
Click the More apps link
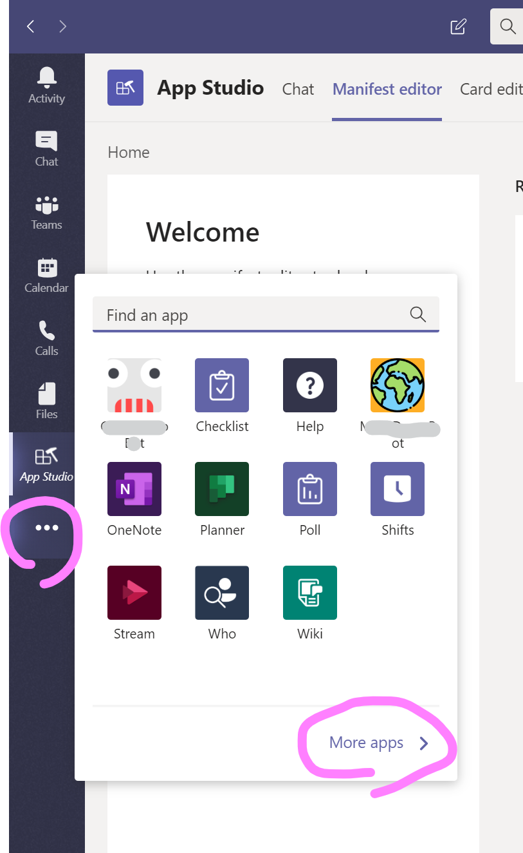click(366, 743)
